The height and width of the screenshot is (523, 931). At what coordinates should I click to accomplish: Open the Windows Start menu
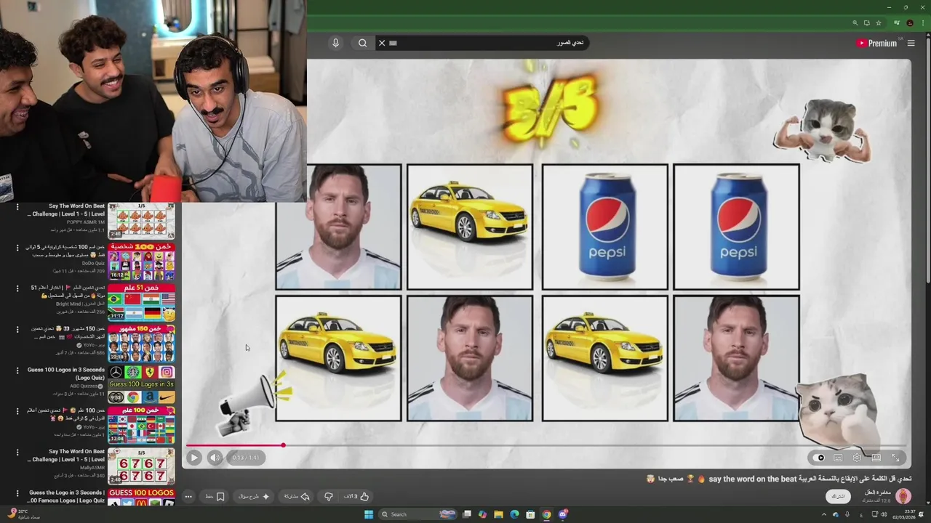(369, 514)
